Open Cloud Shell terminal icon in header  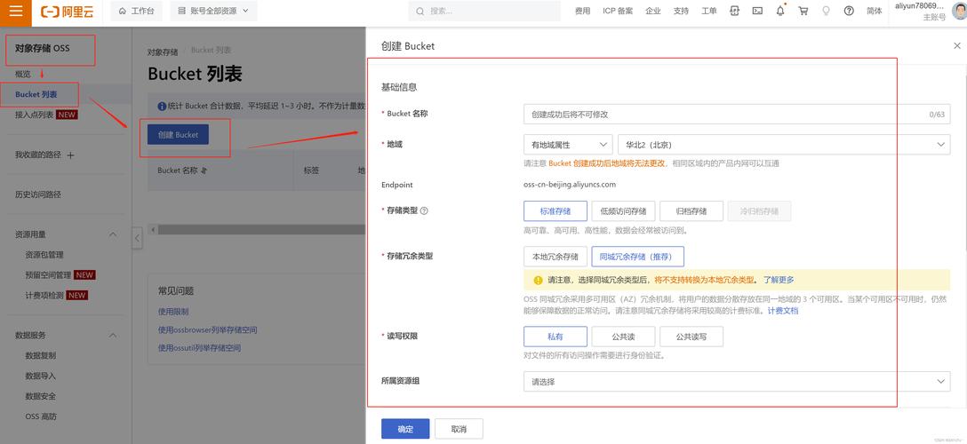tap(757, 12)
